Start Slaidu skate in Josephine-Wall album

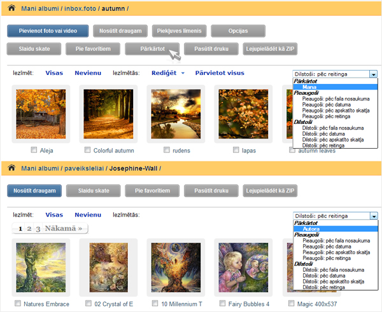pyautogui.click(x=94, y=191)
